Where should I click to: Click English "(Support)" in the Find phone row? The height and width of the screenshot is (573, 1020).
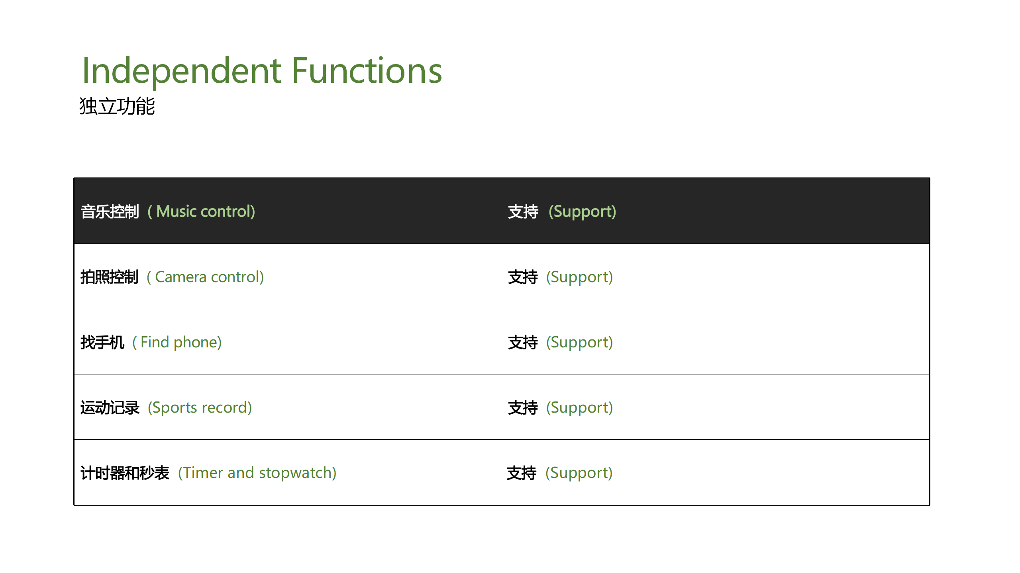click(579, 342)
